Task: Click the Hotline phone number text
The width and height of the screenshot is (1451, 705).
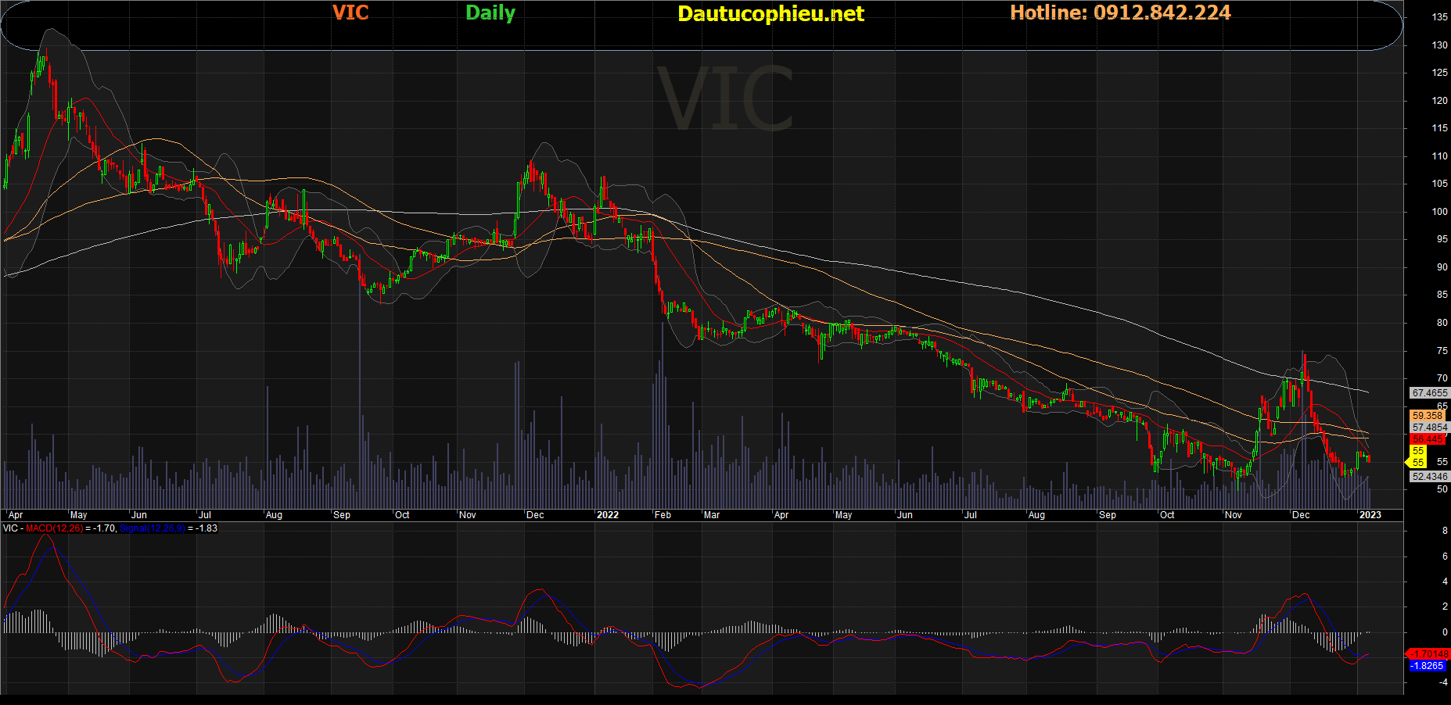Action: (x=1120, y=13)
